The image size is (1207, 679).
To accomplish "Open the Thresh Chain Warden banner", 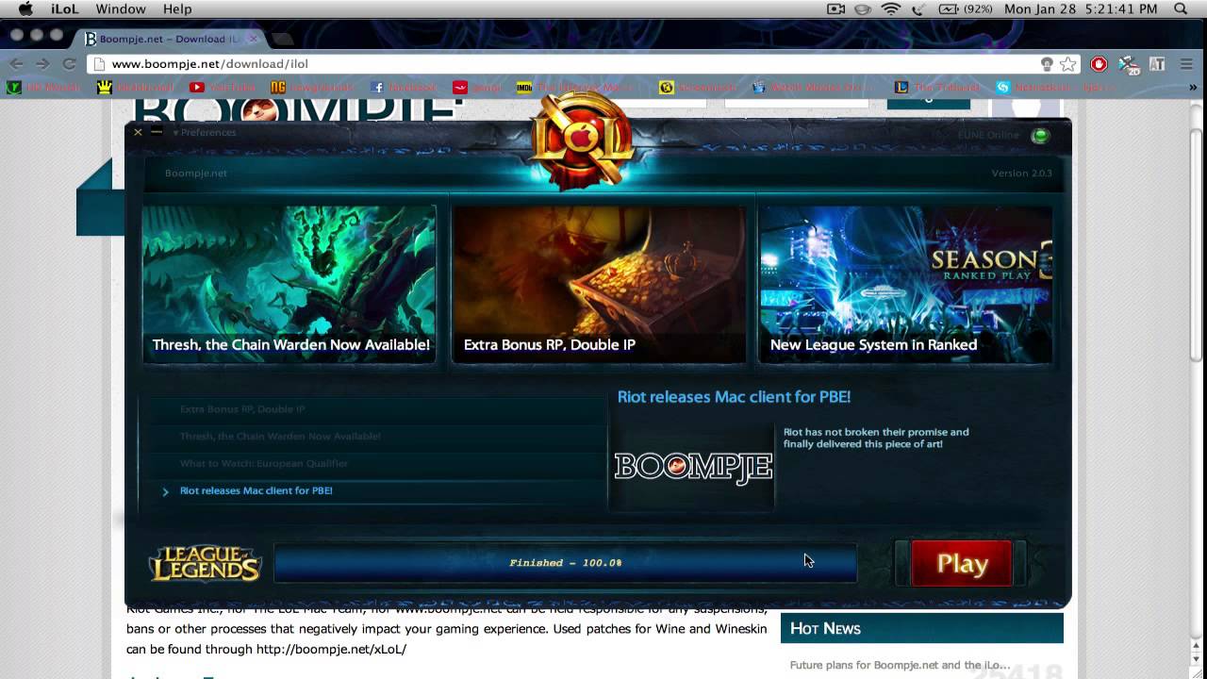I will tap(289, 284).
